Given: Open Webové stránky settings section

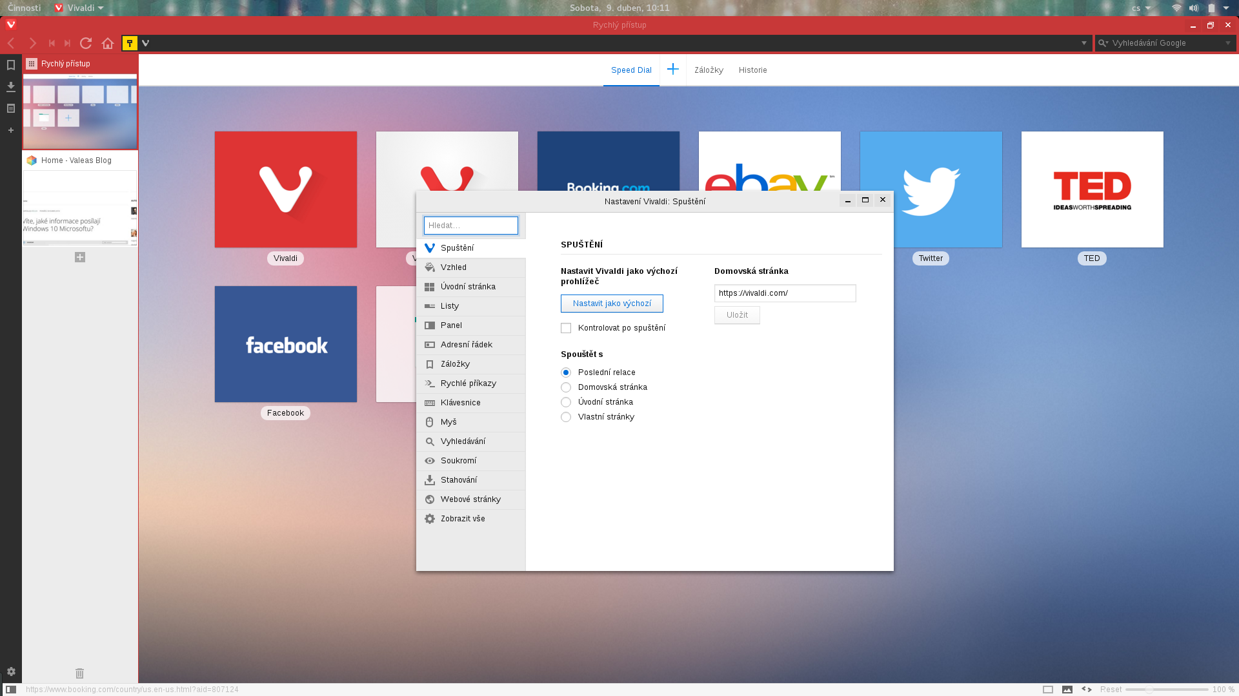Looking at the screenshot, I should [x=471, y=499].
